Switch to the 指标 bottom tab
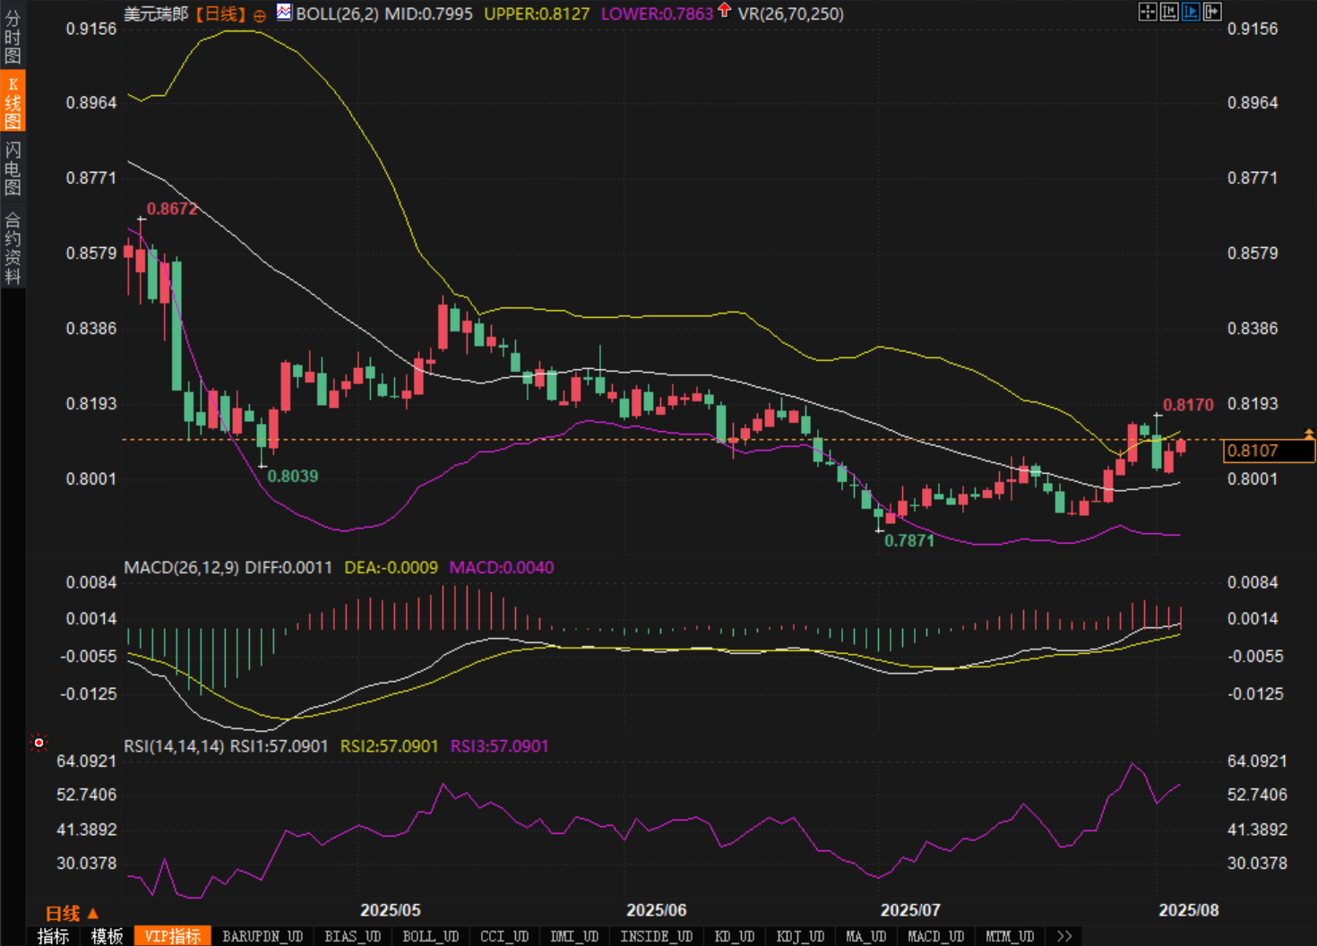Image resolution: width=1317 pixels, height=946 pixels. coord(53,936)
